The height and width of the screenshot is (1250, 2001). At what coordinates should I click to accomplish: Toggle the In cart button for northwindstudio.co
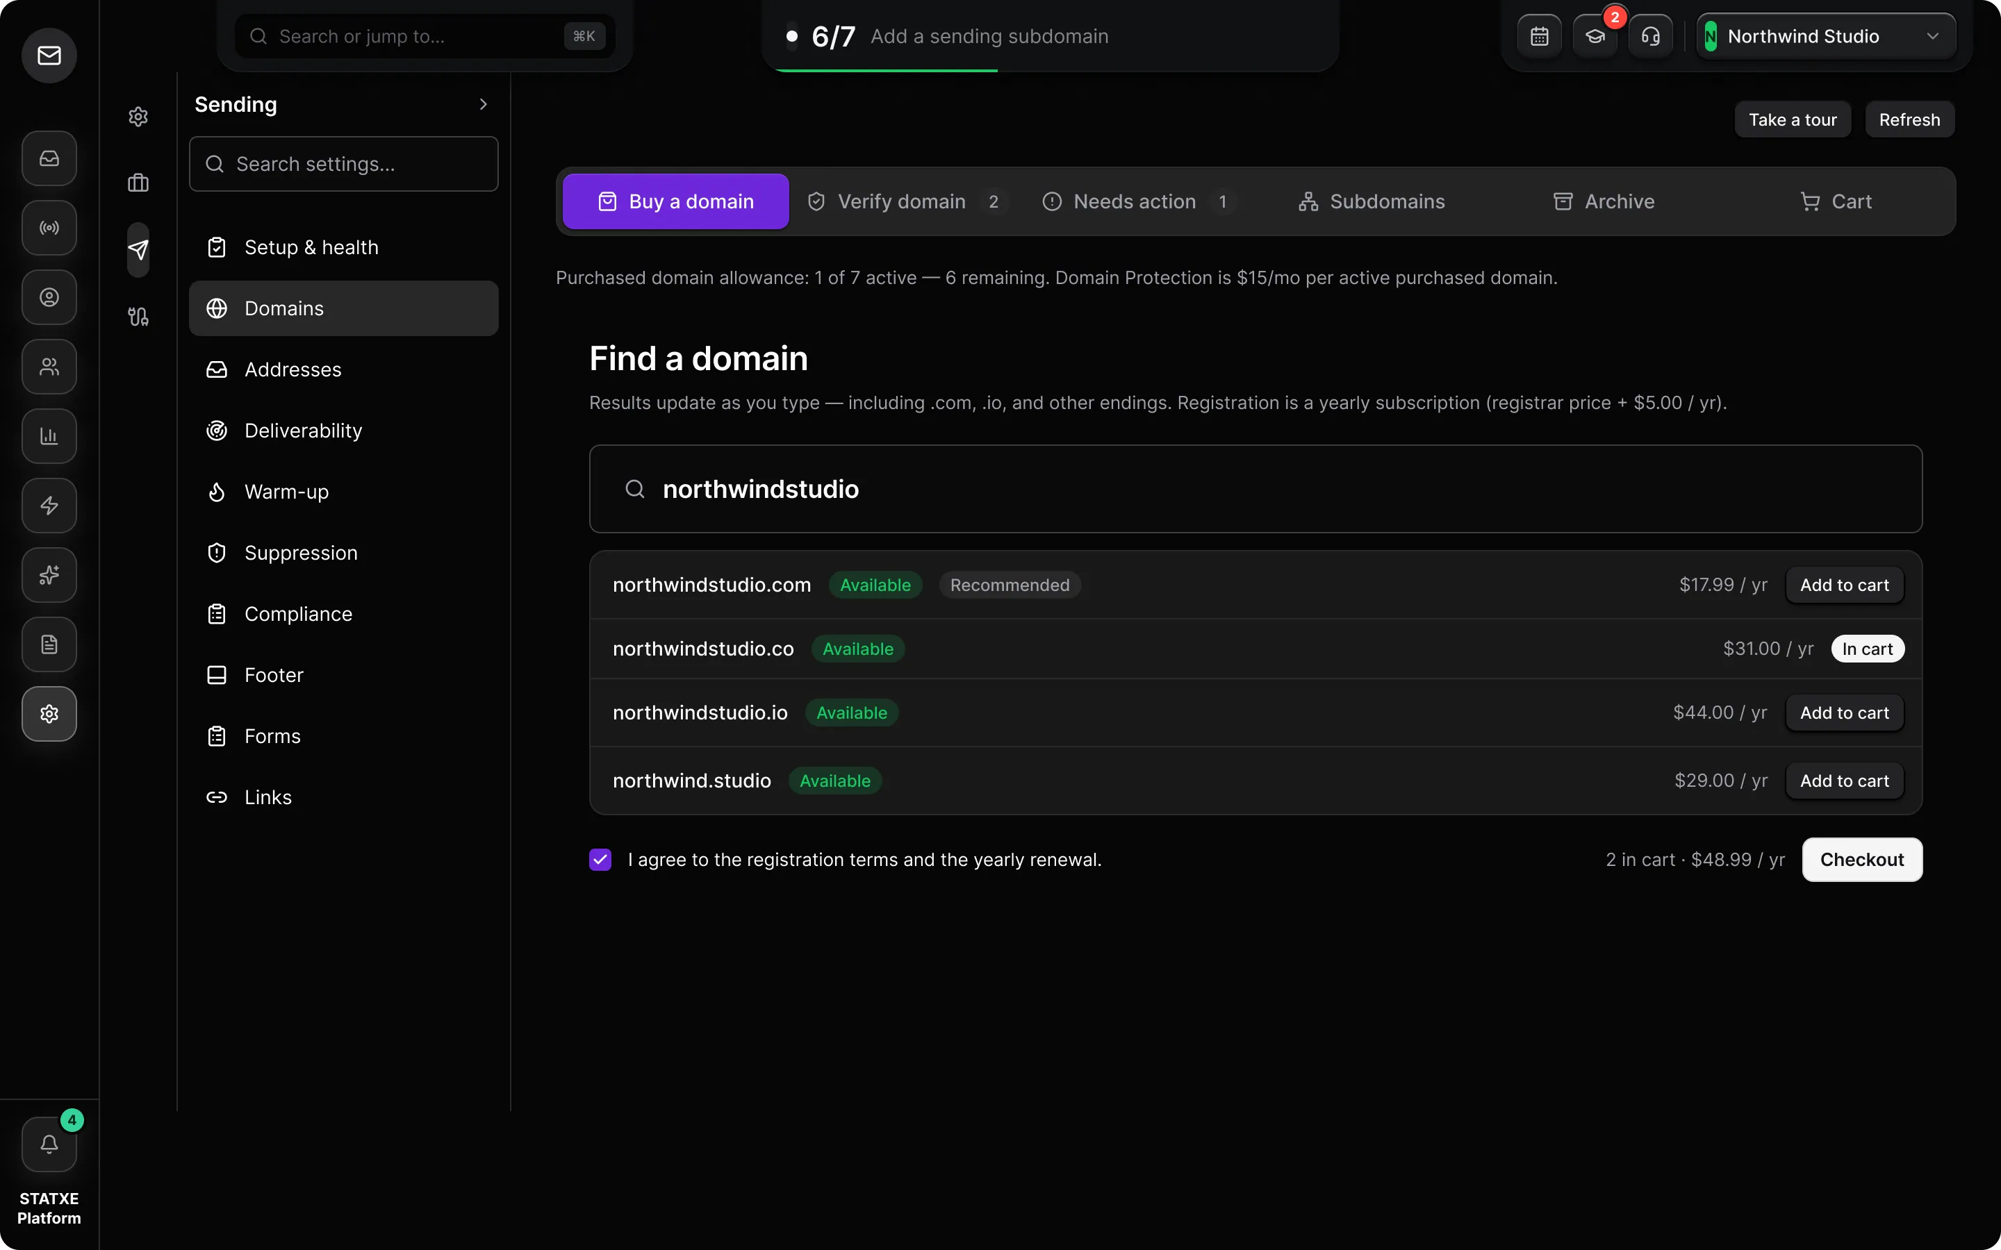(x=1867, y=649)
